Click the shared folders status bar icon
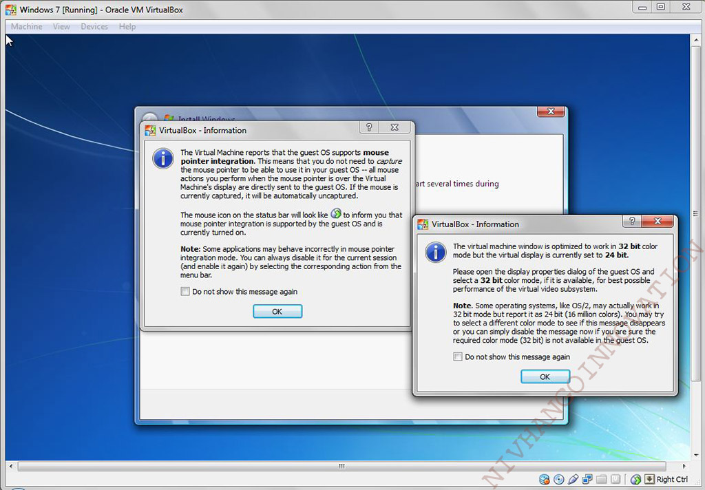This screenshot has height=490, width=705. click(600, 479)
